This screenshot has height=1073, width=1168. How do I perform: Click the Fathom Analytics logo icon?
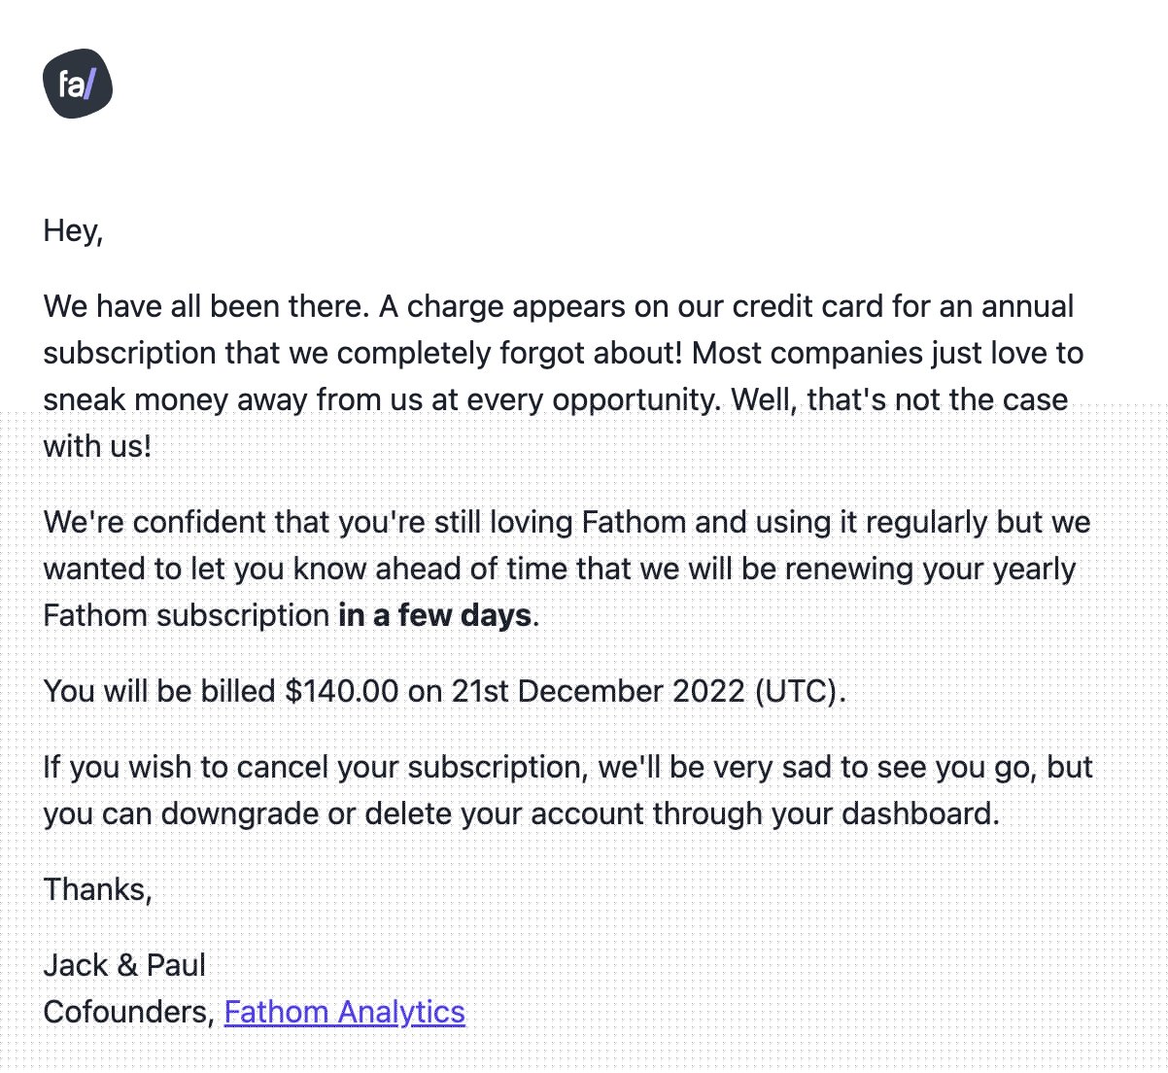coord(78,85)
